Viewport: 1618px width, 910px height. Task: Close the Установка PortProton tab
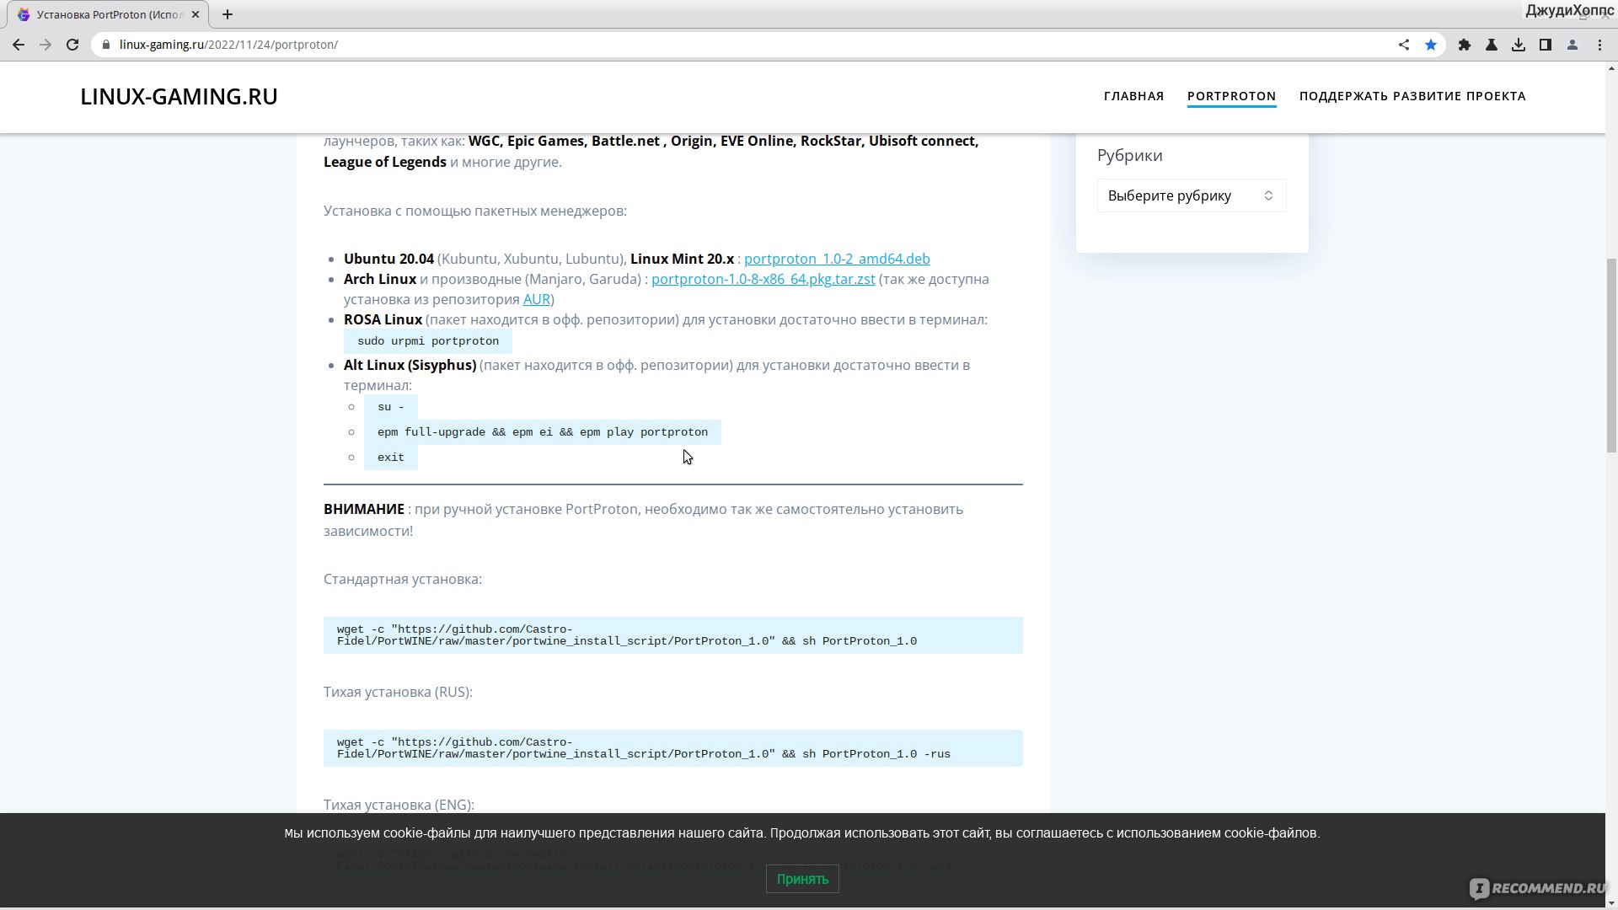click(x=196, y=14)
